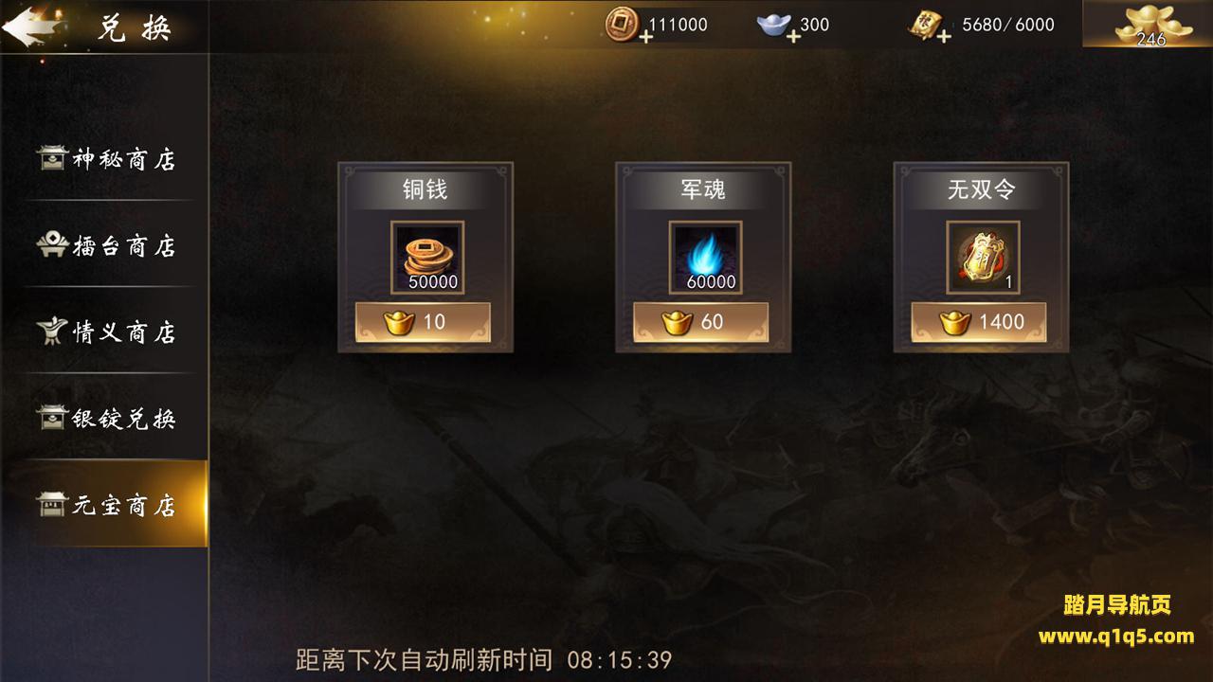This screenshot has height=682, width=1213.
Task: Go back using the arrow icon
Action: click(x=30, y=25)
